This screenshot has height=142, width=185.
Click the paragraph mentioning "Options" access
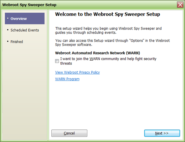click(x=112, y=43)
